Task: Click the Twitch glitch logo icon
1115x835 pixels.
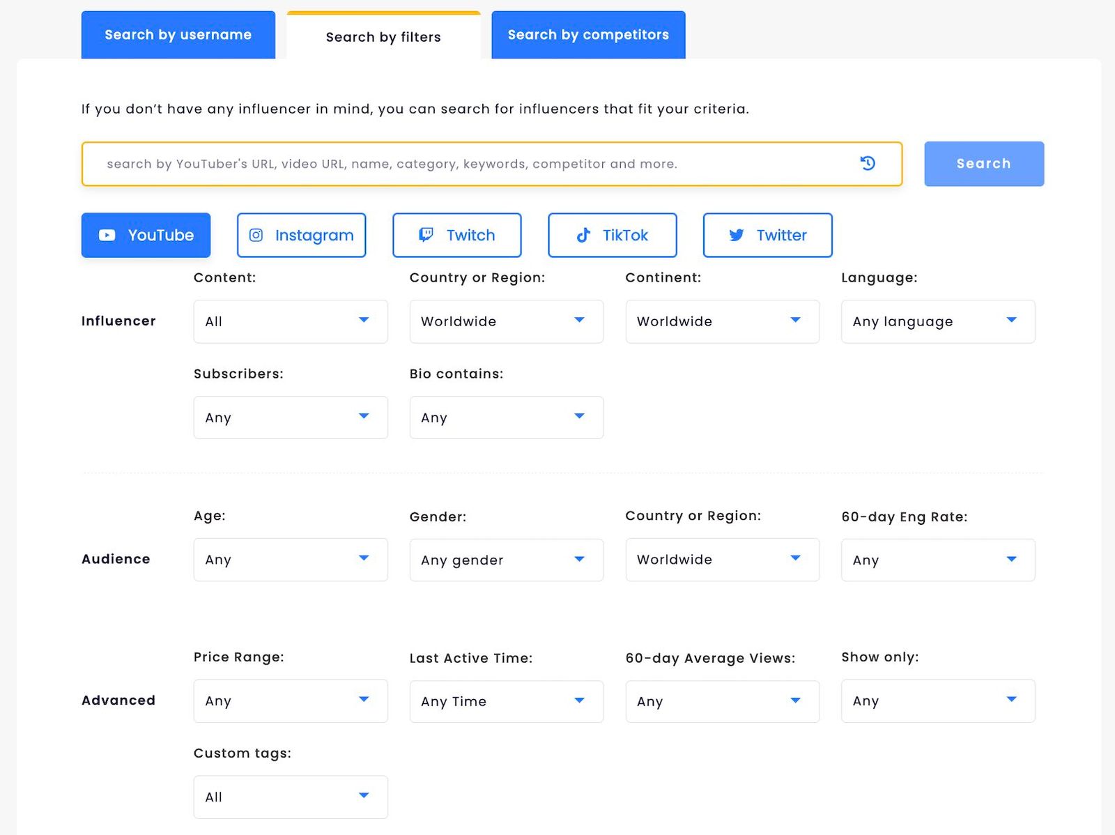Action: click(x=427, y=235)
